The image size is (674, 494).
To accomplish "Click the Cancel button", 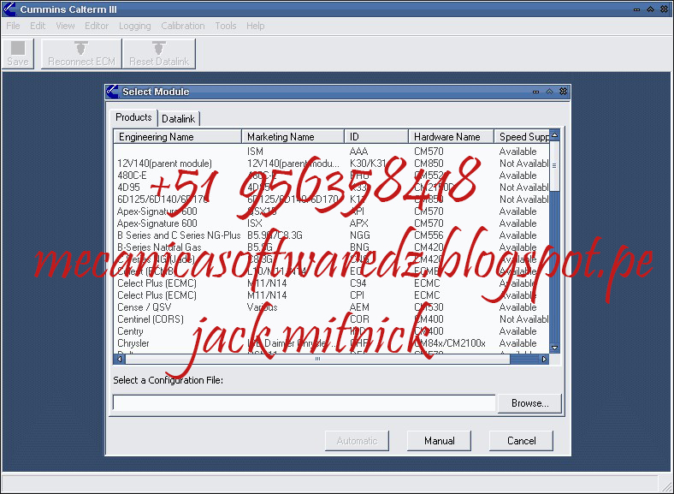I will (x=521, y=441).
